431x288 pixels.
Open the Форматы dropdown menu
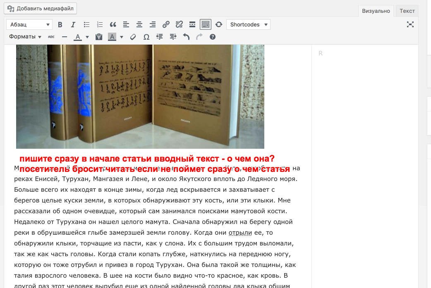25,37
